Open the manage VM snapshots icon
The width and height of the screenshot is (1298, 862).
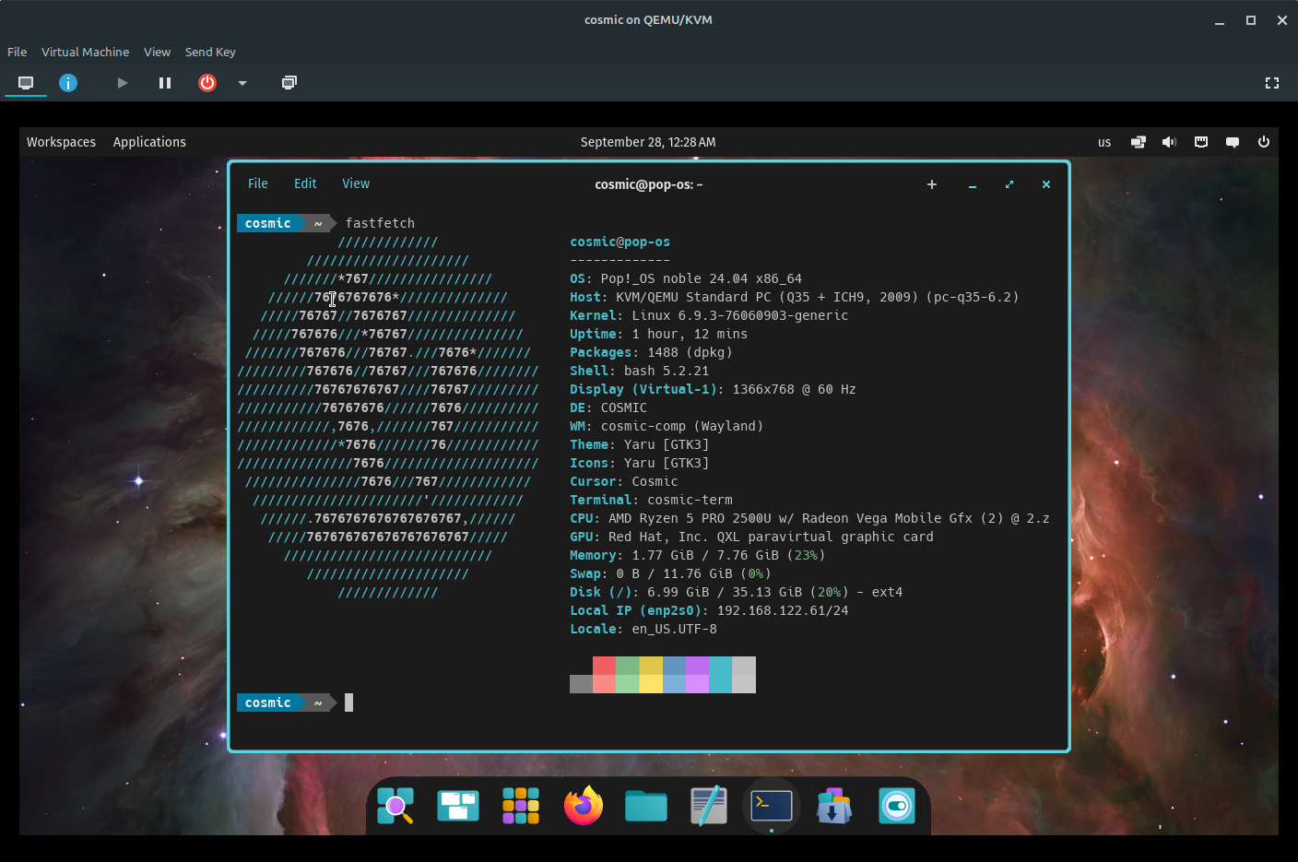click(289, 83)
